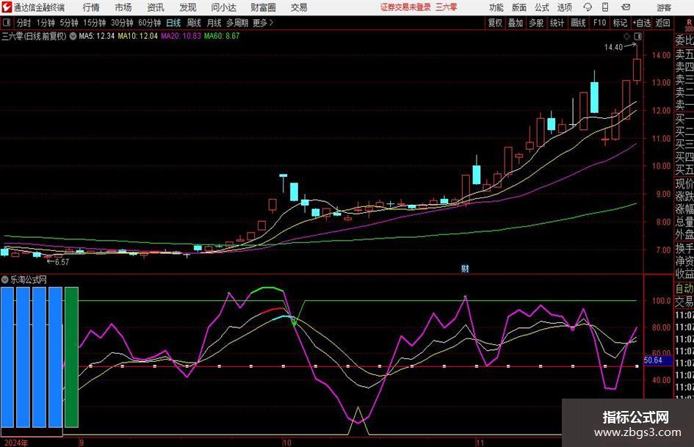694x447 pixels.
Task: Click the 游客 guest account label
Action: pos(663,7)
